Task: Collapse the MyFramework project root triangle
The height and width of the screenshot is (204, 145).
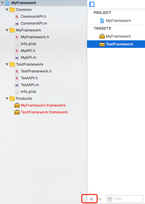Action: [2, 3]
